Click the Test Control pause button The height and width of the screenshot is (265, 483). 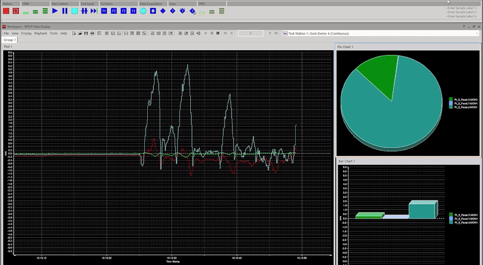click(65, 11)
